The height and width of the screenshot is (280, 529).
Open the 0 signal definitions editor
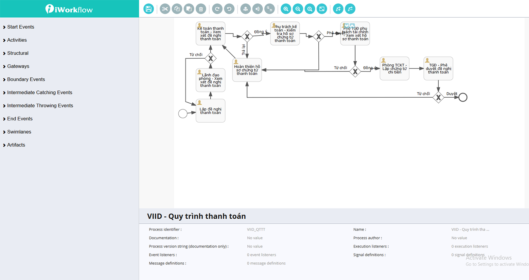click(468, 255)
